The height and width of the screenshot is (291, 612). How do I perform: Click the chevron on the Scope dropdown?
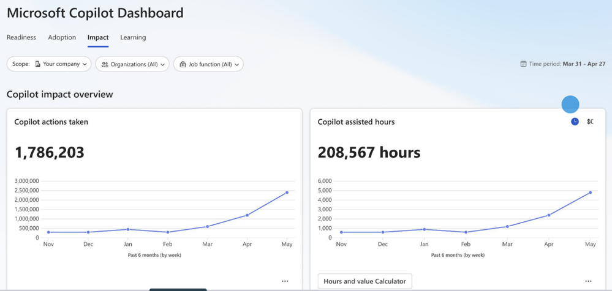pyautogui.click(x=85, y=64)
